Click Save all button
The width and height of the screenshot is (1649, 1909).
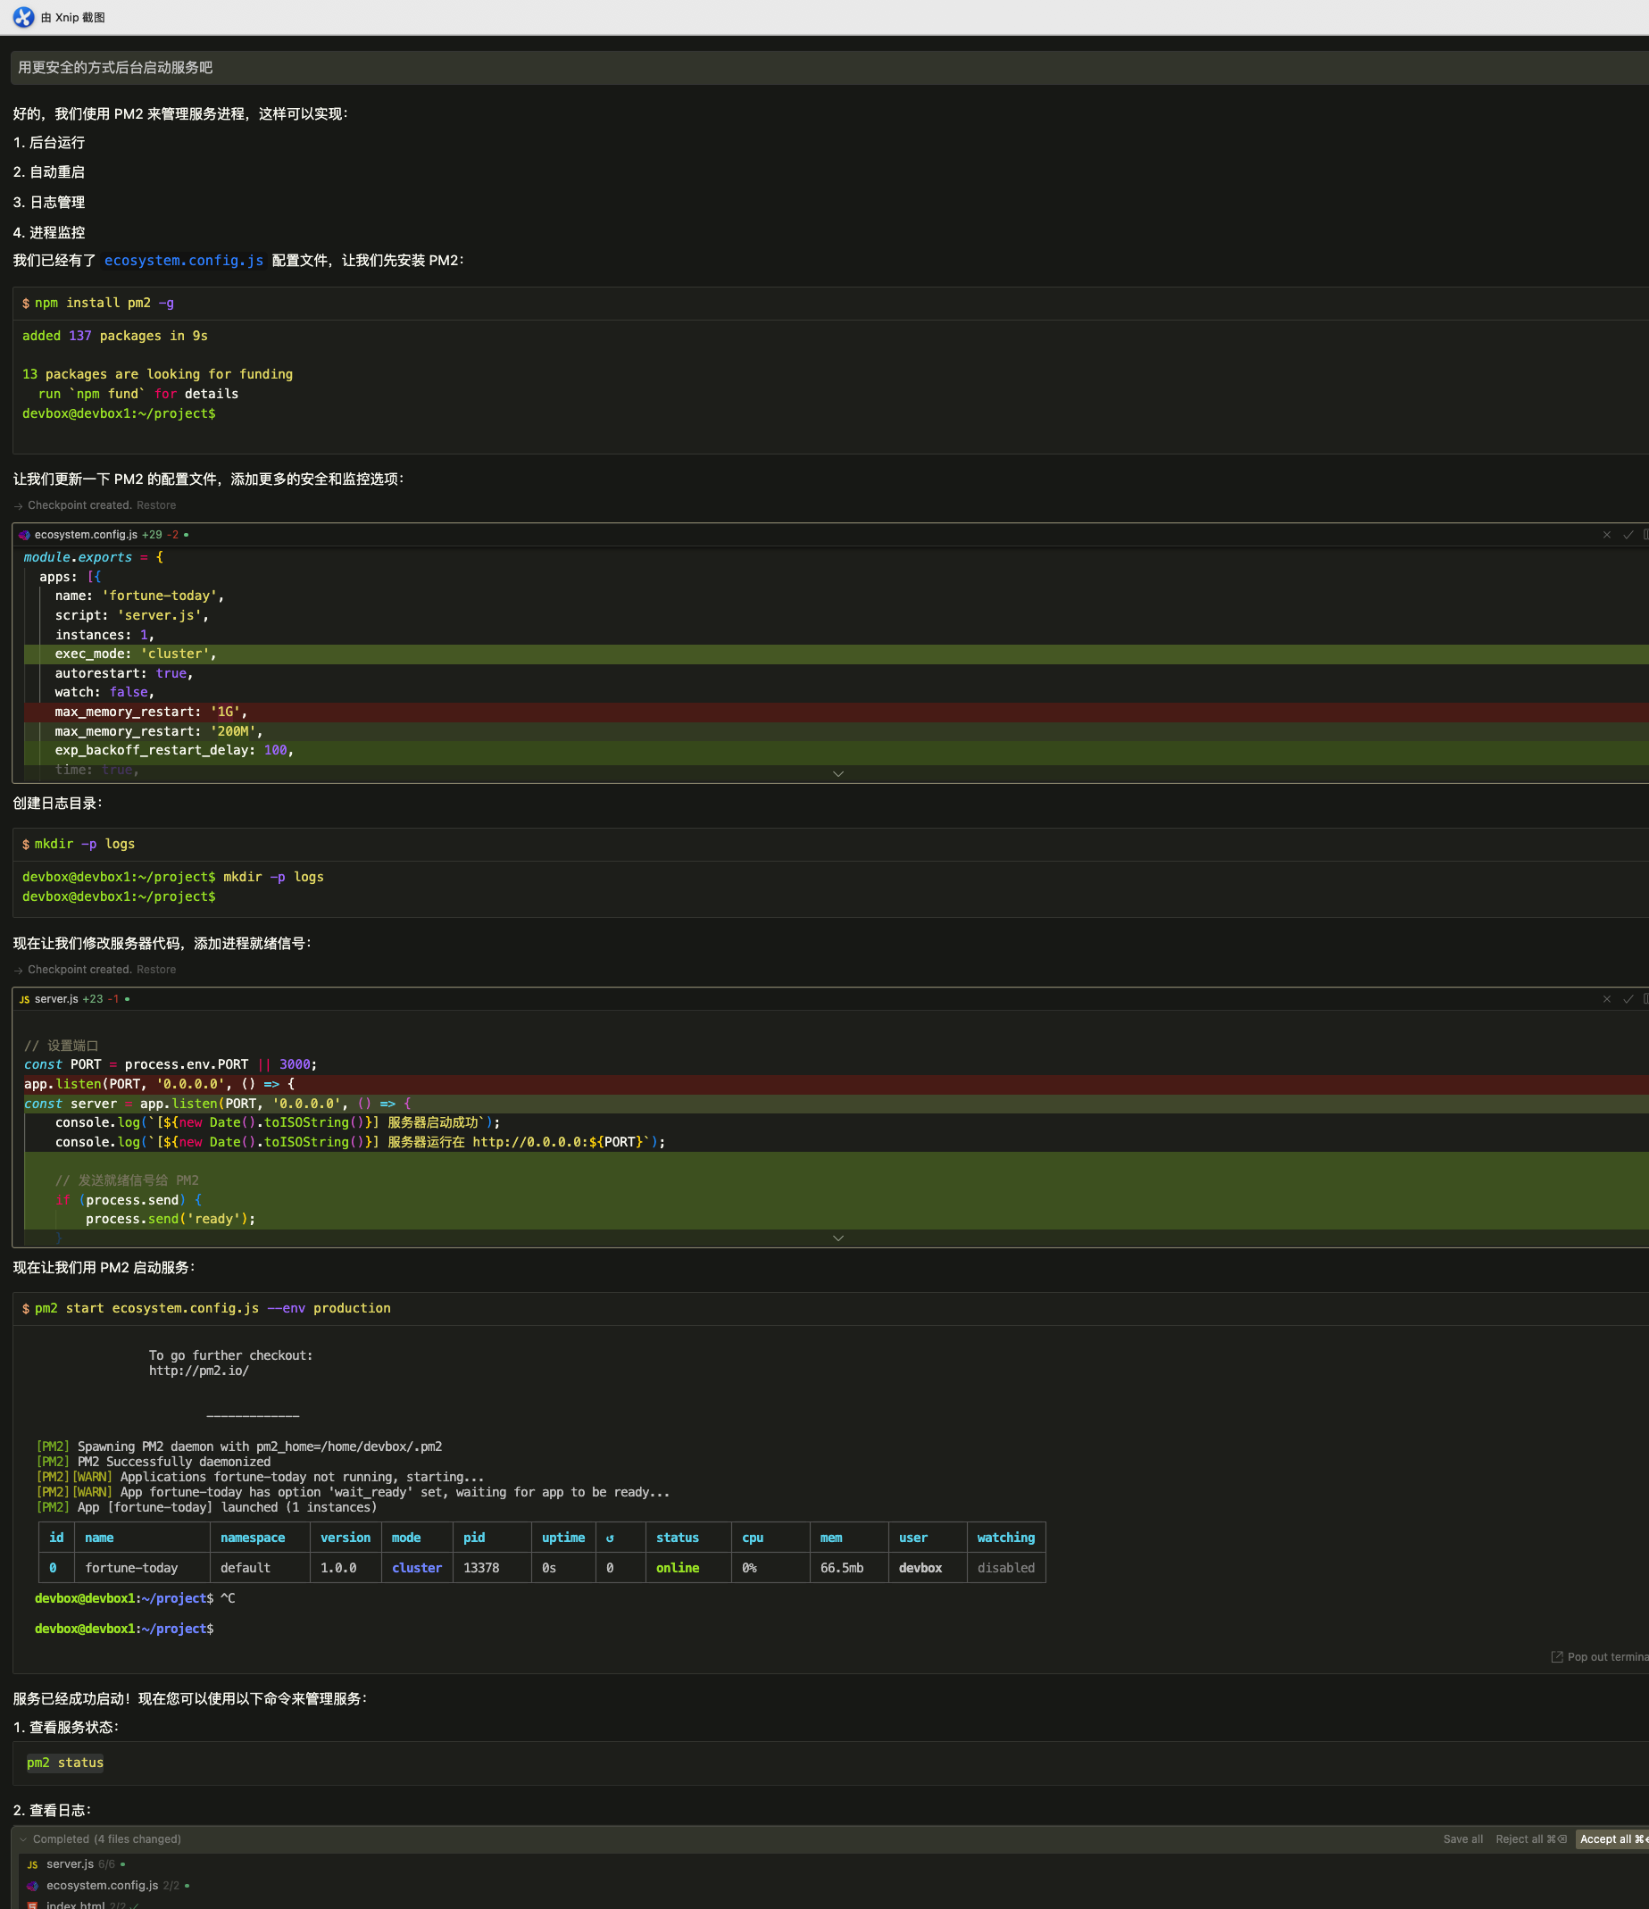(x=1463, y=1839)
